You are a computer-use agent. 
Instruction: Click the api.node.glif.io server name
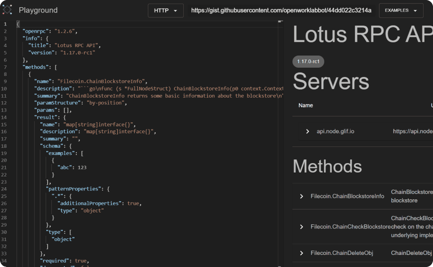pos(335,131)
